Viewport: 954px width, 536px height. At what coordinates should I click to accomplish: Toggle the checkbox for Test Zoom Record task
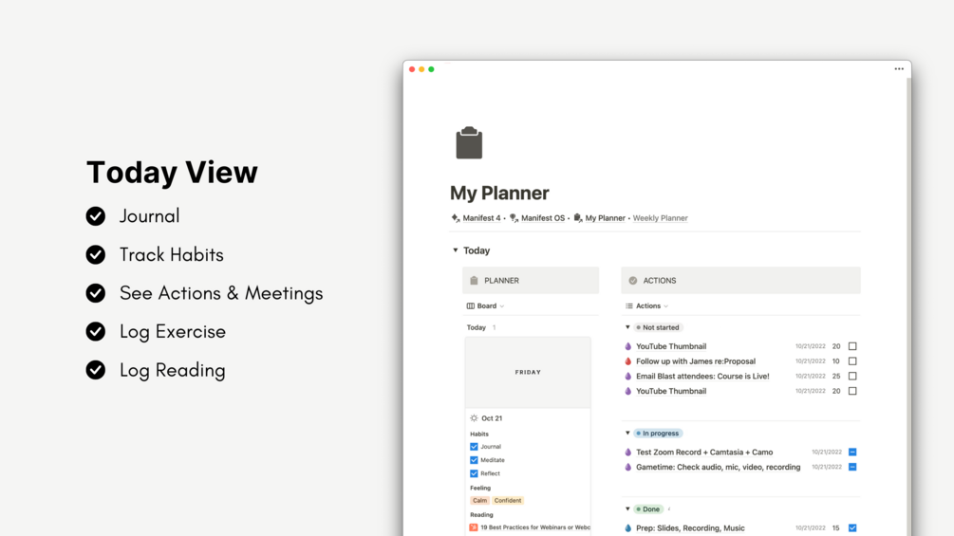(852, 453)
